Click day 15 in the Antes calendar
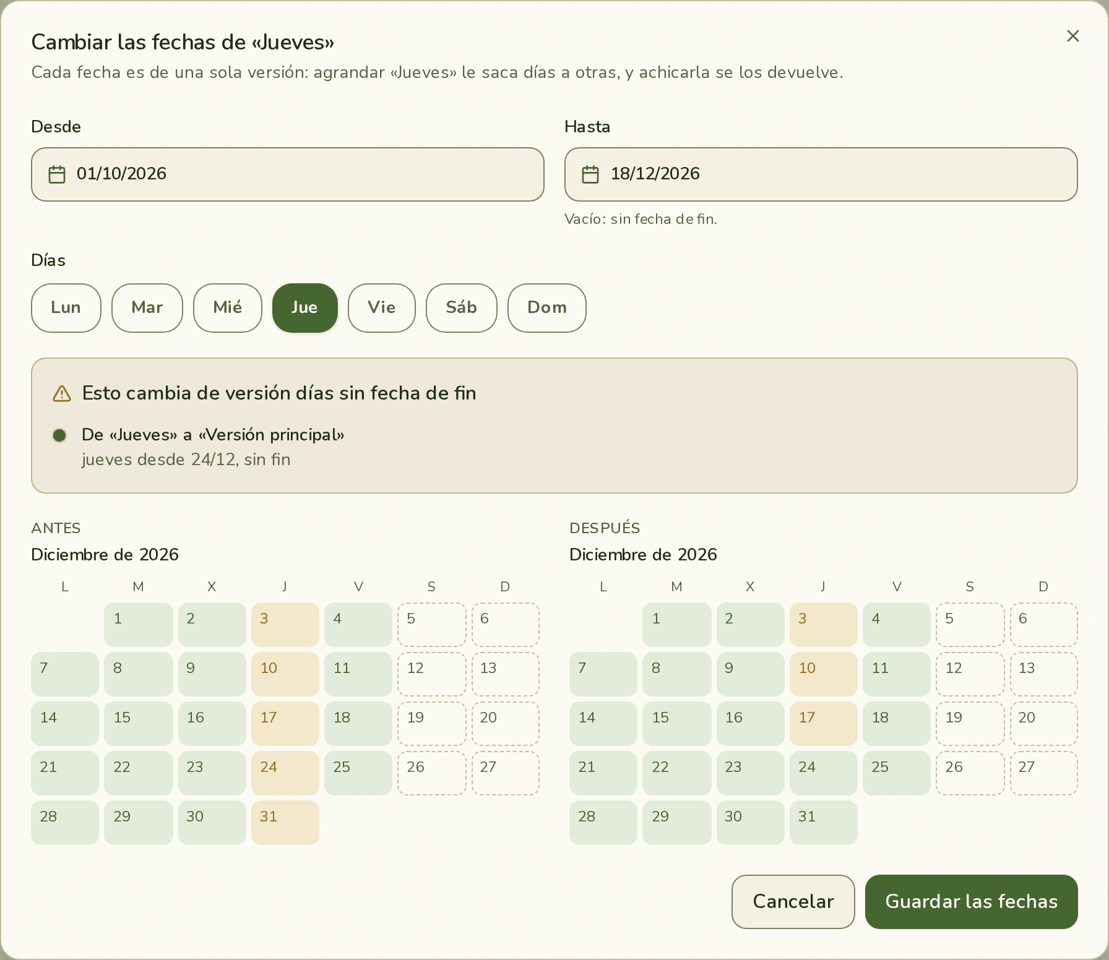This screenshot has width=1109, height=960. [139, 724]
